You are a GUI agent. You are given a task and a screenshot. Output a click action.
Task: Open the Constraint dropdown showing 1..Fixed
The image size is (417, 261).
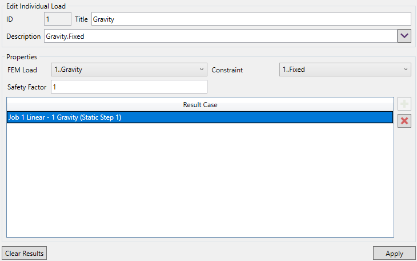coord(345,70)
